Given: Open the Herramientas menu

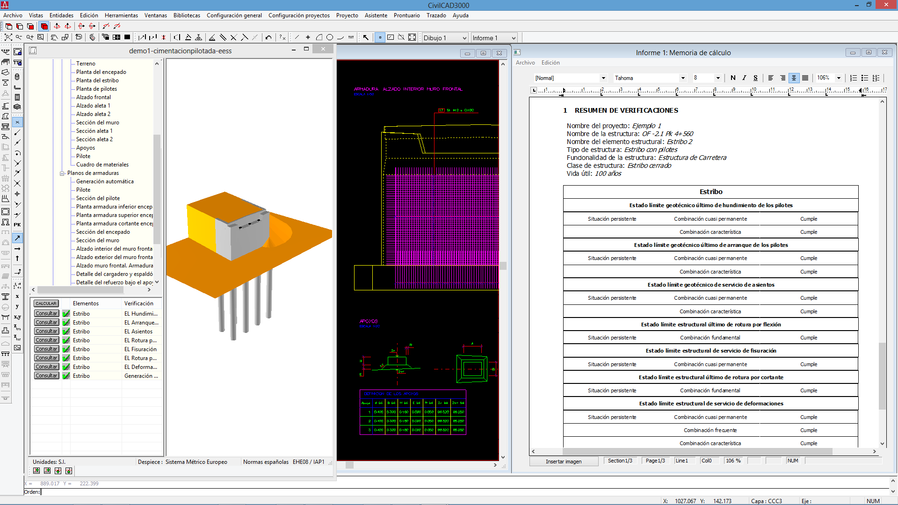Looking at the screenshot, I should coord(121,15).
